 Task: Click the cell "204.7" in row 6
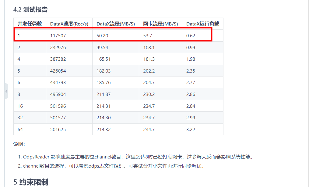pyautogui.click(x=161, y=82)
